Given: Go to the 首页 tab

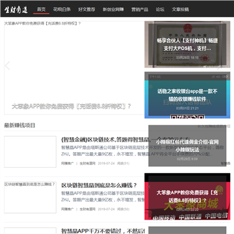Looking at the screenshot, I should click(41, 9).
